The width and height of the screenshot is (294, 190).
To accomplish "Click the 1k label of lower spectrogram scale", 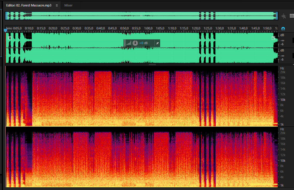I will (282, 185).
